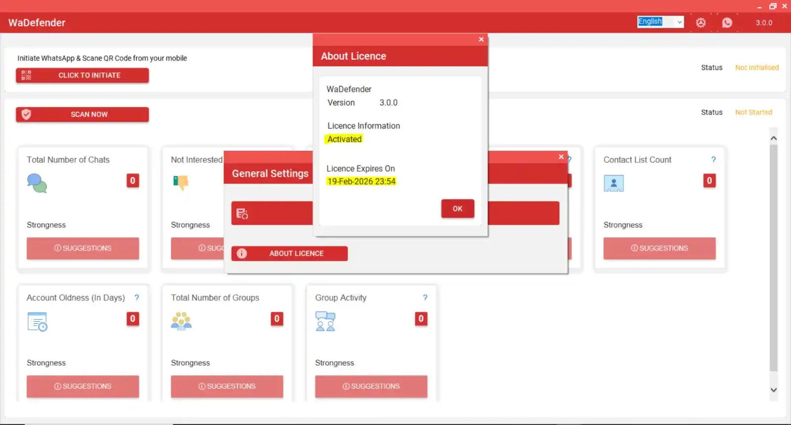Click the 'Initiate WhatsApp & Scane QR Code' instruction text

pyautogui.click(x=102, y=58)
